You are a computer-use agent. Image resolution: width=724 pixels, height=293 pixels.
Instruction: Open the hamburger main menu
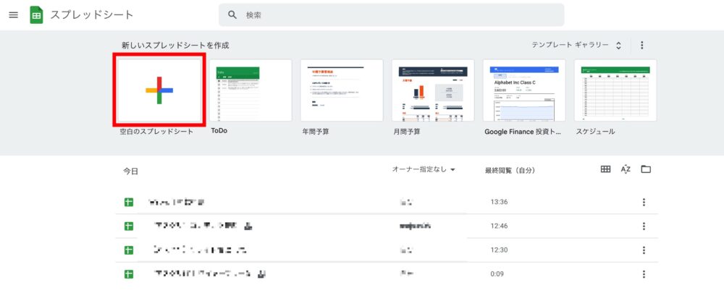point(13,14)
